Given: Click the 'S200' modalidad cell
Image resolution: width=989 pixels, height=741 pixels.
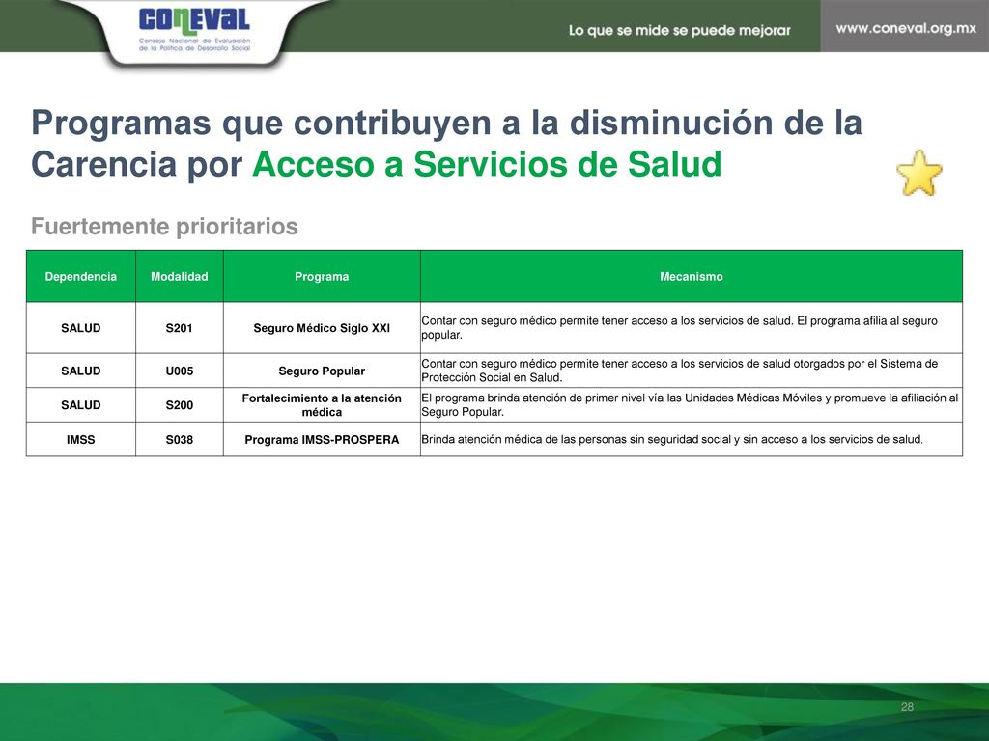Looking at the screenshot, I should coord(179,404).
